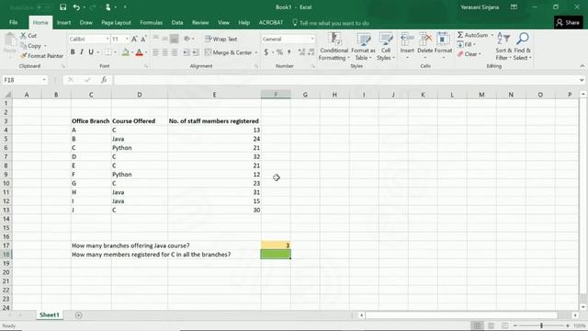
Task: Click the zoom slider handle
Action: 541,325
